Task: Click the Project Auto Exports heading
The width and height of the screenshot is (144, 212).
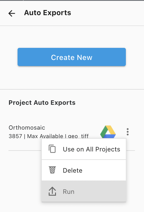Action: [x=42, y=103]
